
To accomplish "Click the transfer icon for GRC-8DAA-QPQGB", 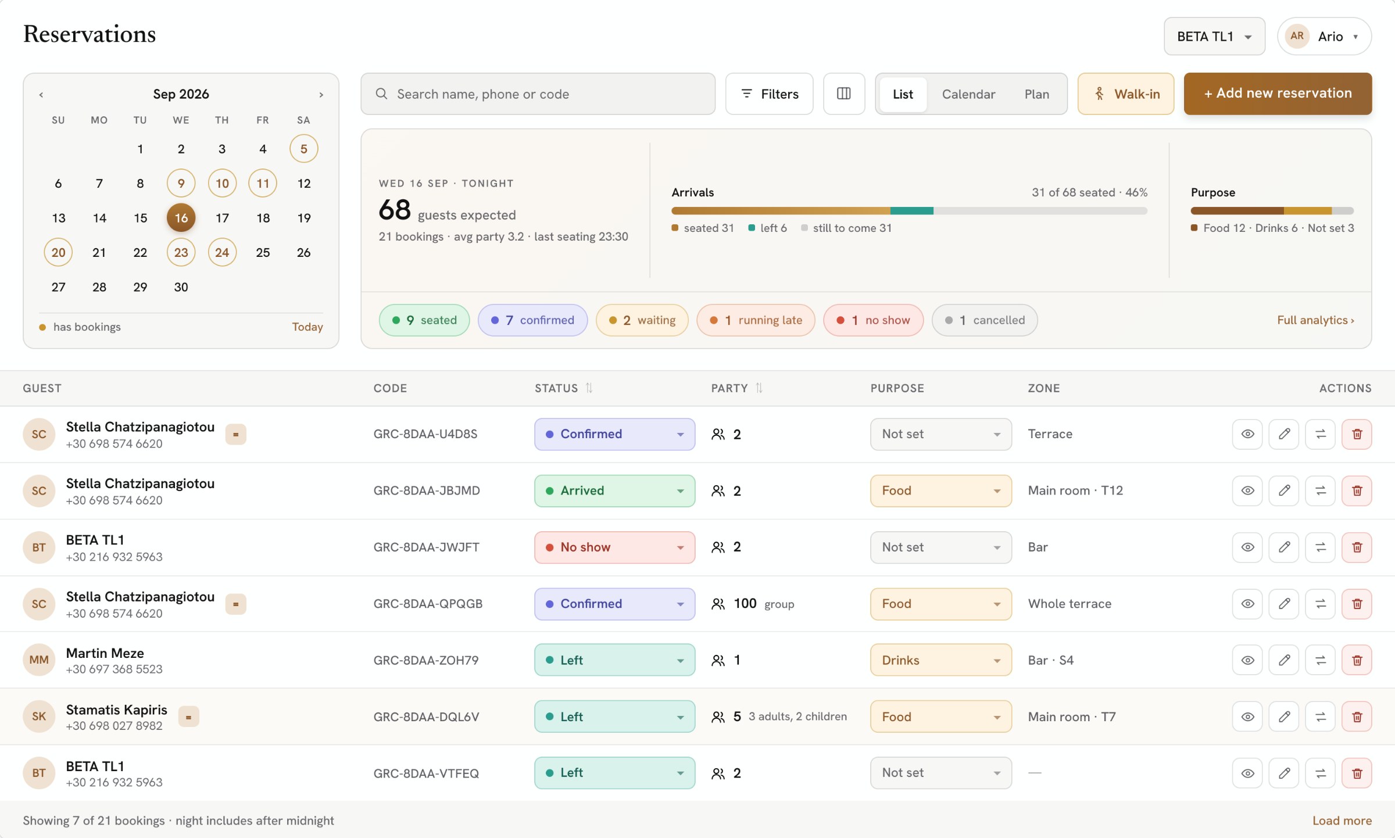I will click(x=1320, y=604).
